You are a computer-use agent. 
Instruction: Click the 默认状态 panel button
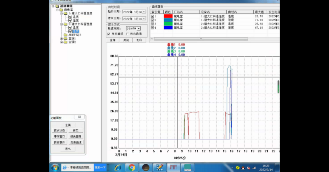click(59, 130)
